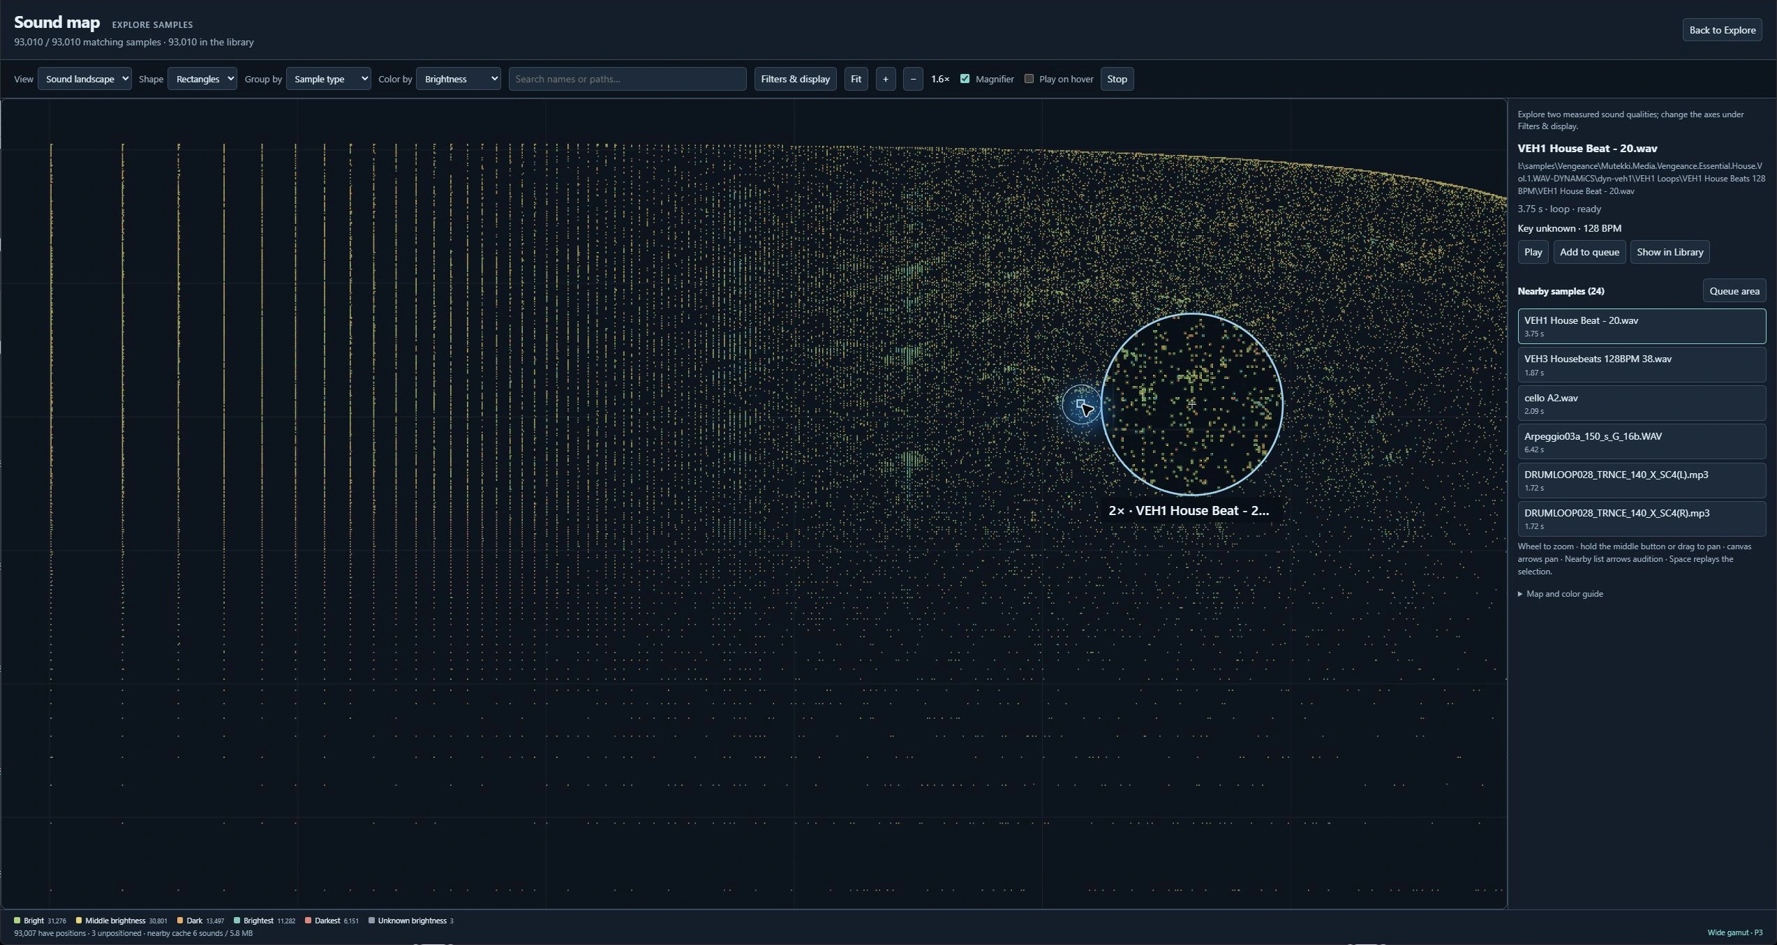Open the Color by Brightness dropdown
The width and height of the screenshot is (1777, 945).
click(x=459, y=79)
